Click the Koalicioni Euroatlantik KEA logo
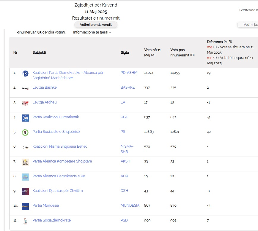The width and height of the screenshot is (258, 231). click(25, 118)
